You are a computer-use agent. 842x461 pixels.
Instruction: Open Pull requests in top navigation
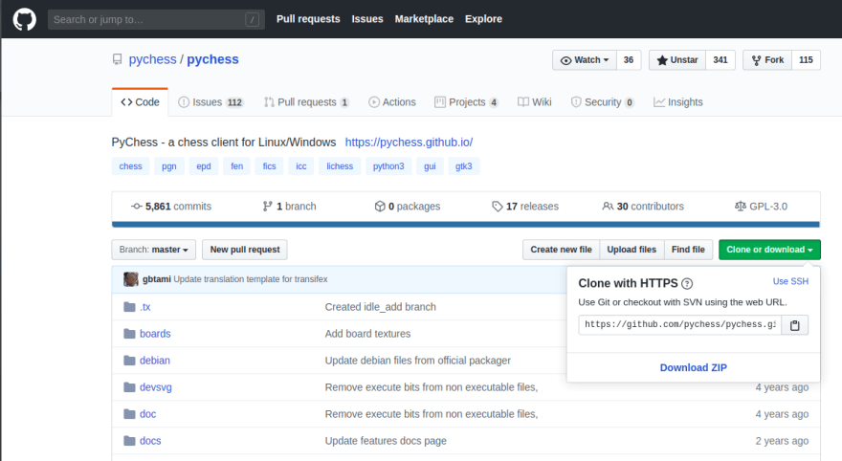click(308, 19)
